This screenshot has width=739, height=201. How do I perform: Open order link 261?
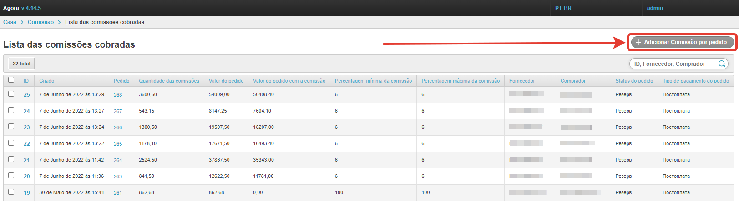[x=118, y=193]
